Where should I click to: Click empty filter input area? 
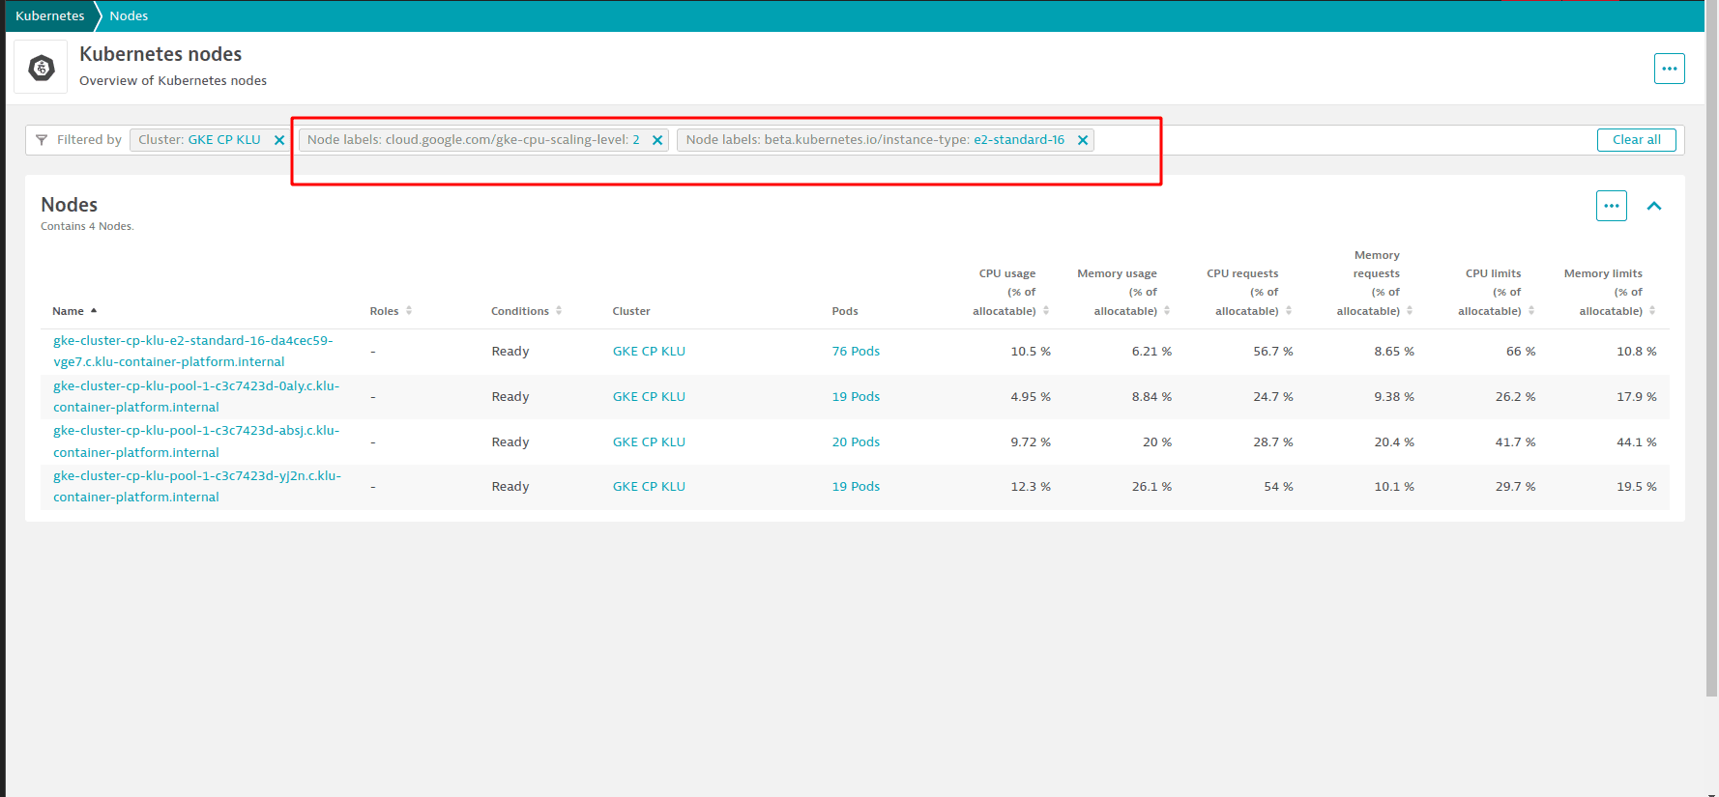click(1344, 140)
